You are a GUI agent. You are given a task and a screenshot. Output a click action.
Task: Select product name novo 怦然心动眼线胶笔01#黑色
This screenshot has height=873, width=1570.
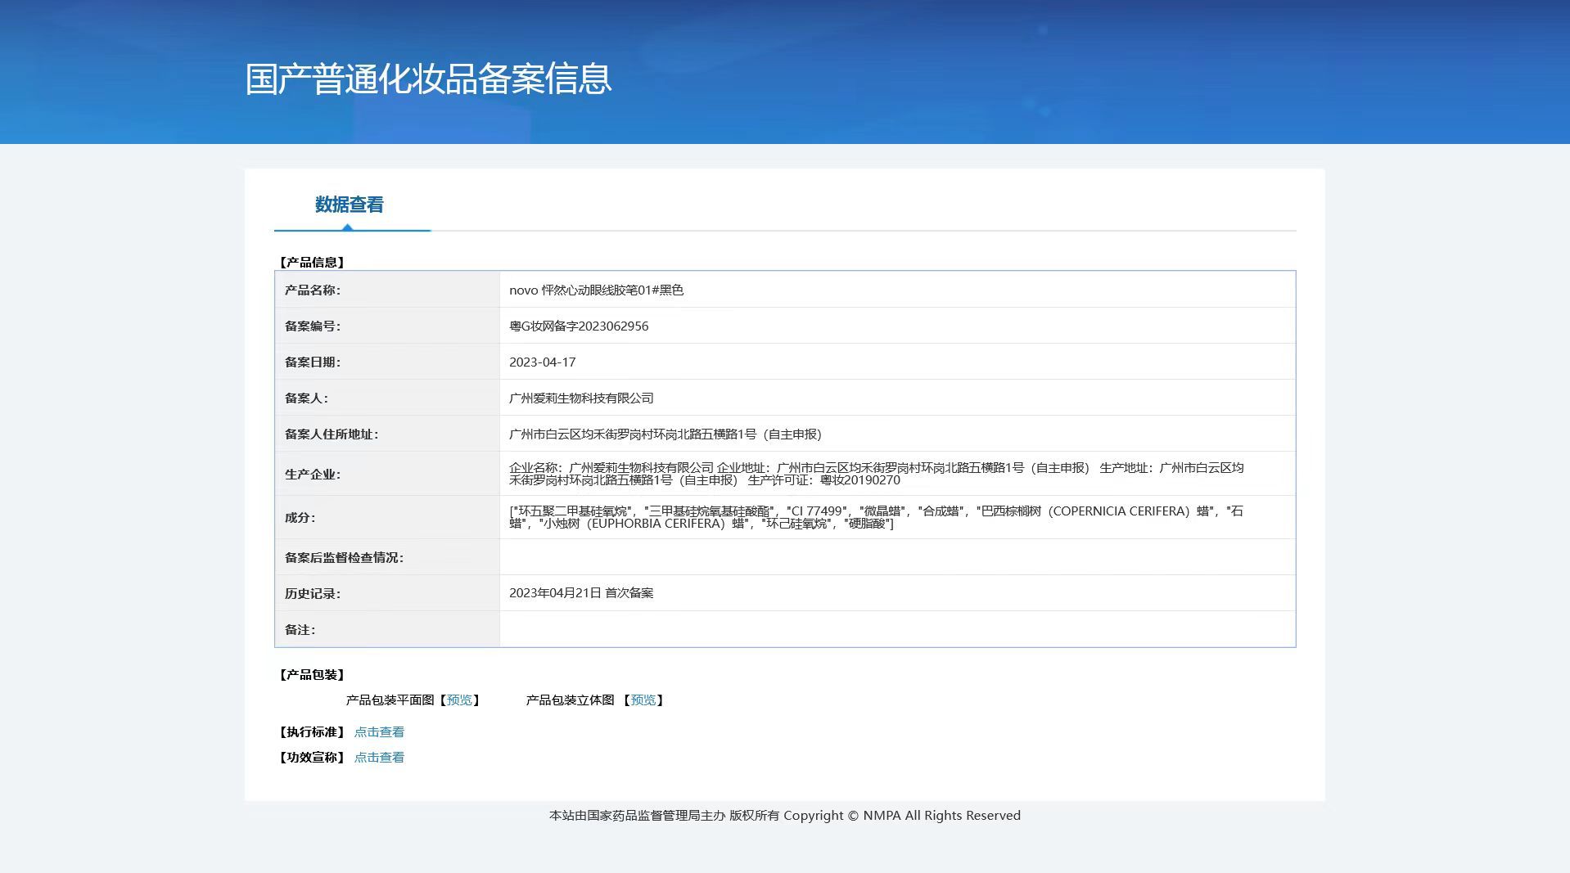tap(596, 290)
